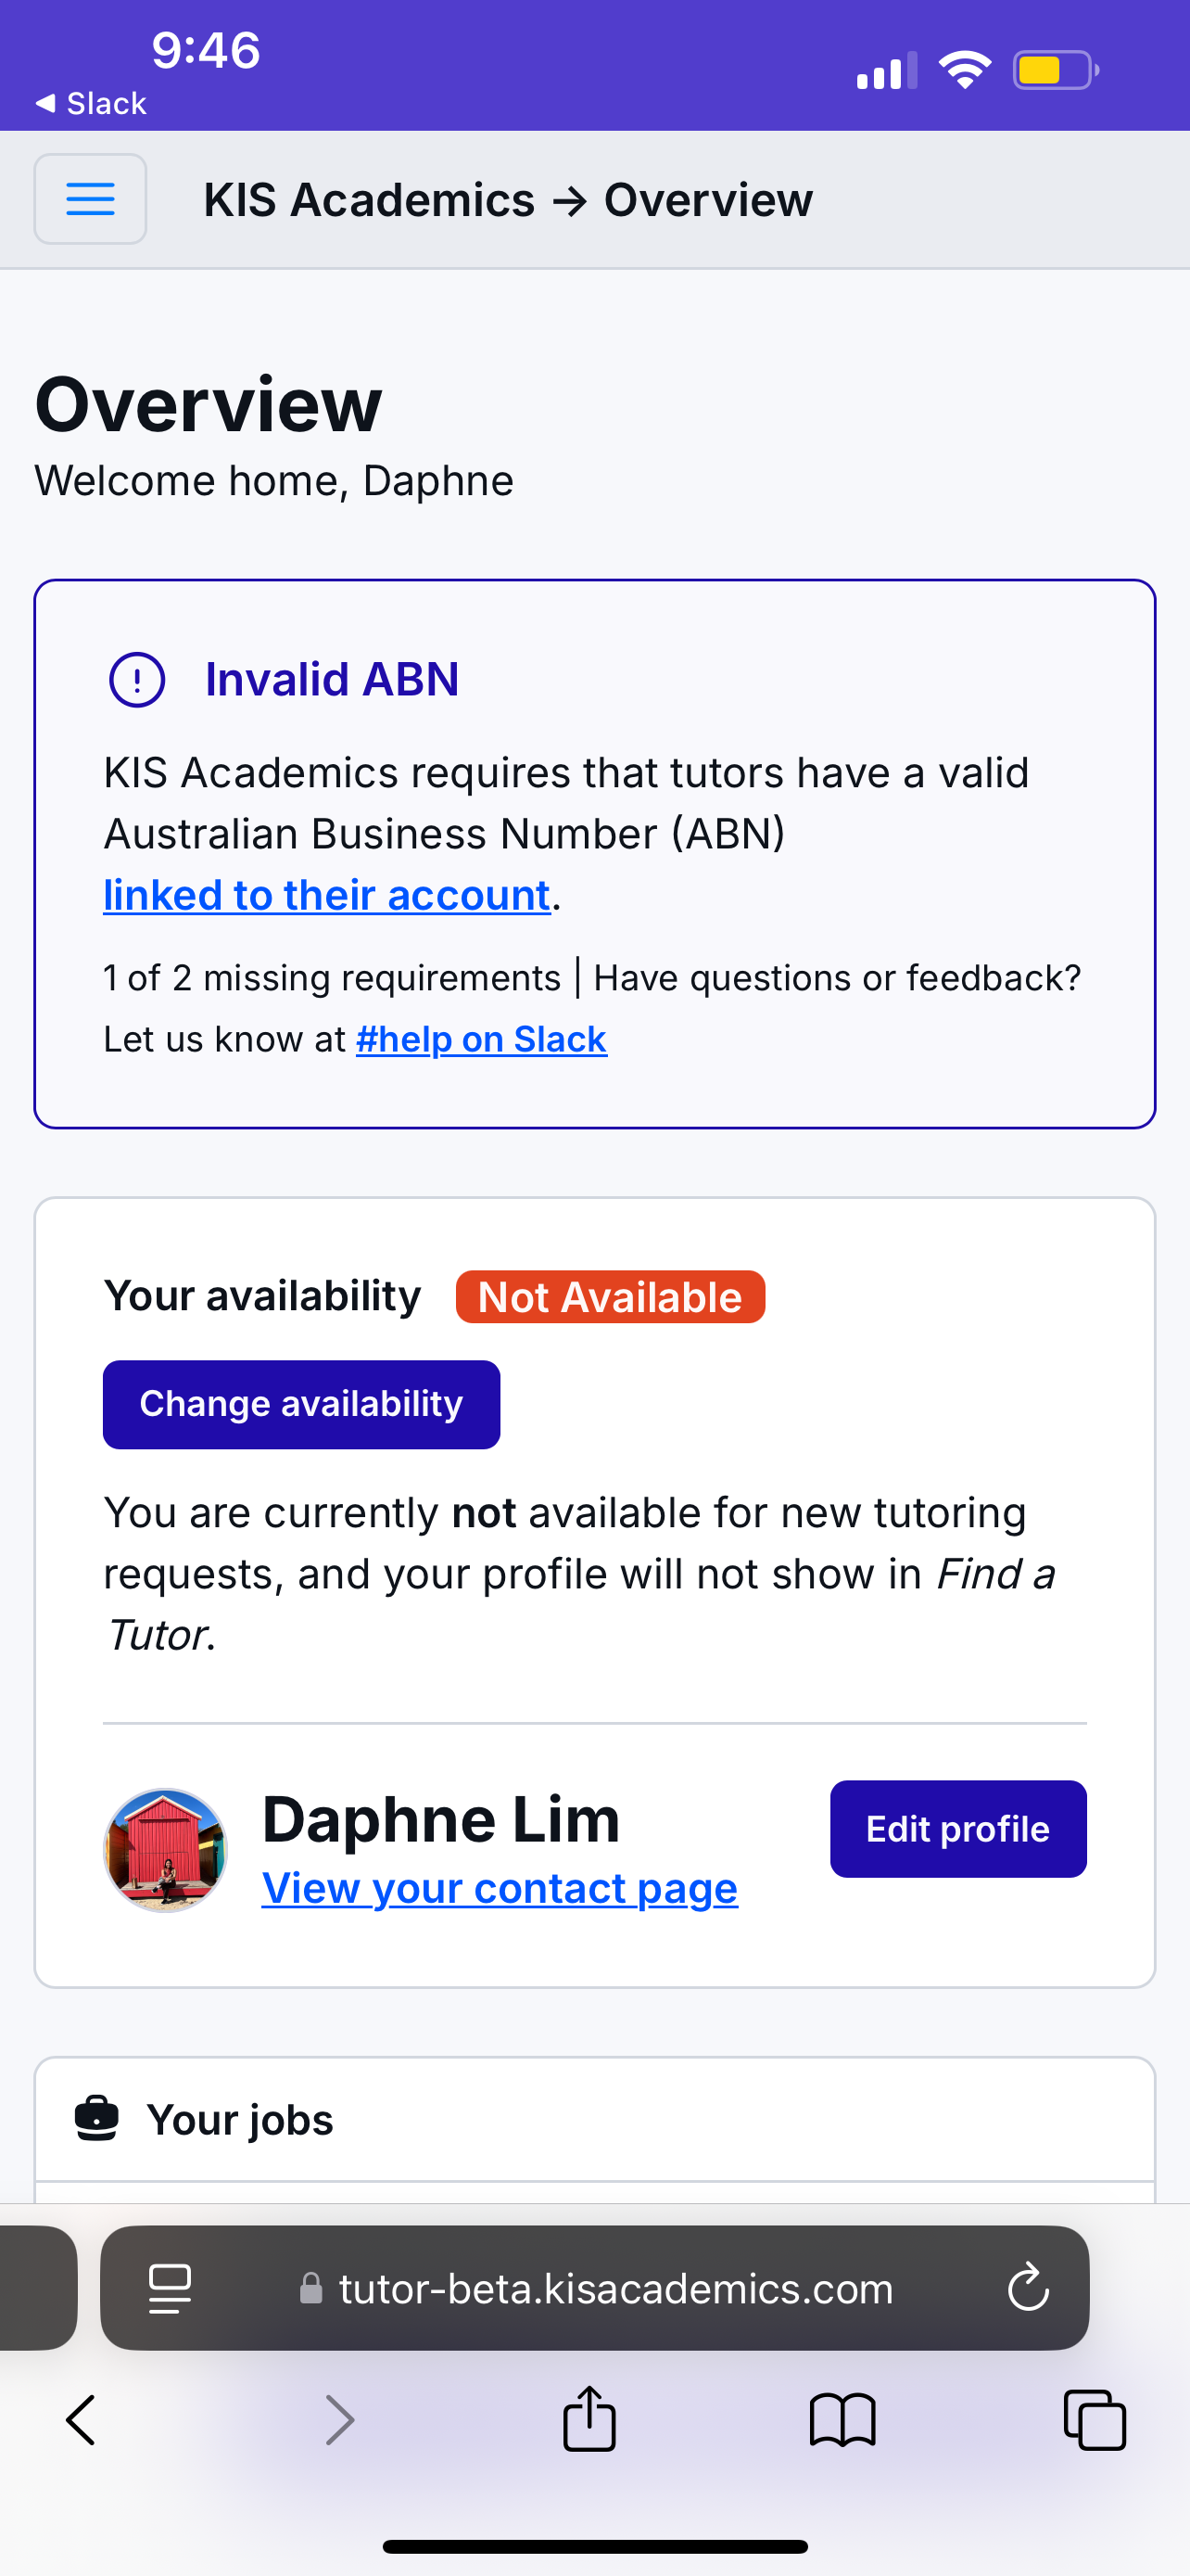Go back using Safari back arrow
The height and width of the screenshot is (2576, 1190).
(81, 2420)
